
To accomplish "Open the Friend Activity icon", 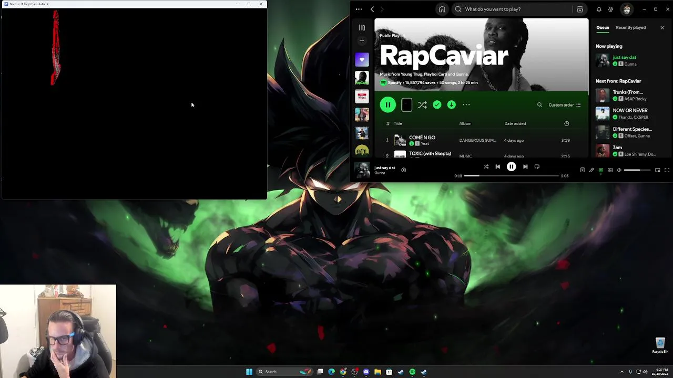I will (x=610, y=9).
